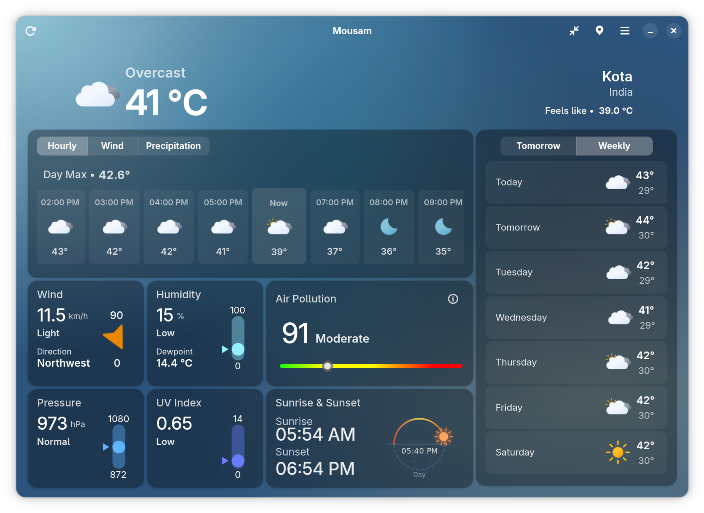Click the humidity level gauge knob
Screen dimensions: 704x513
pyautogui.click(x=238, y=349)
